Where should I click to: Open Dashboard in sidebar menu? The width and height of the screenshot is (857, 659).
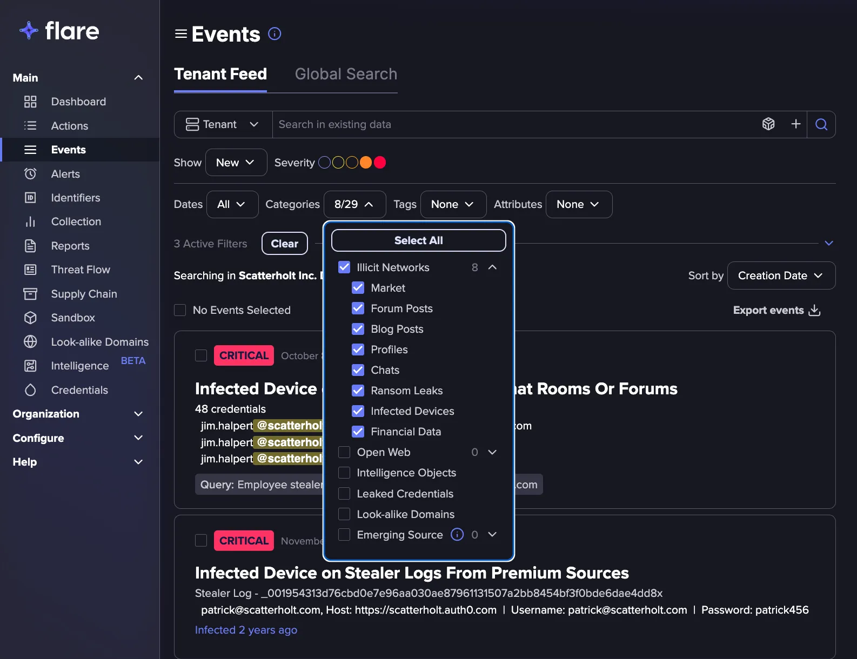point(78,102)
